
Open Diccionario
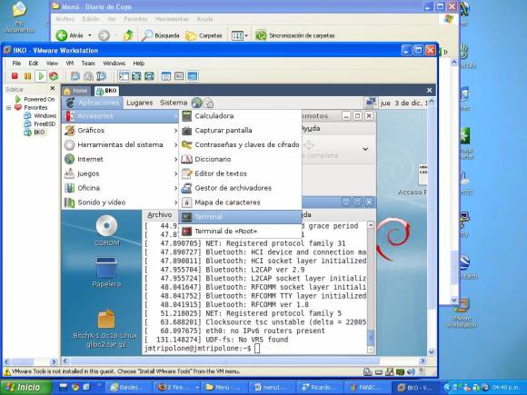tap(240, 159)
